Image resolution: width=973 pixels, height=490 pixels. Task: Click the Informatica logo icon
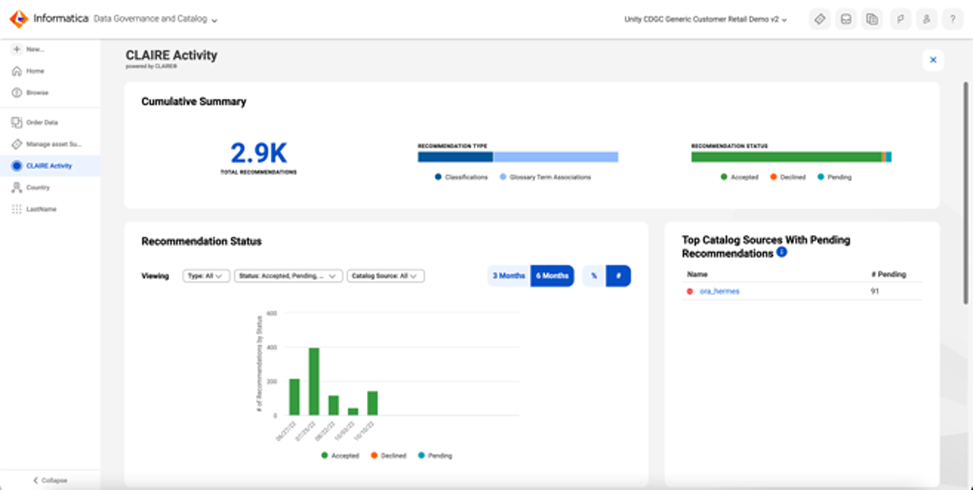coord(19,19)
